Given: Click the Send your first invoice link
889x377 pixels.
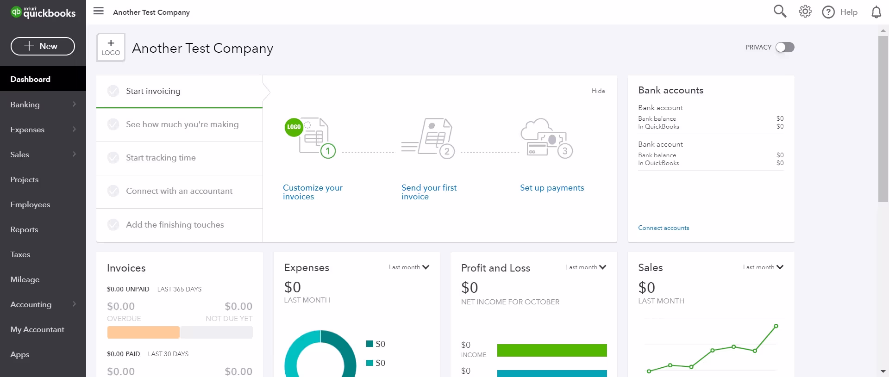Looking at the screenshot, I should (x=429, y=192).
